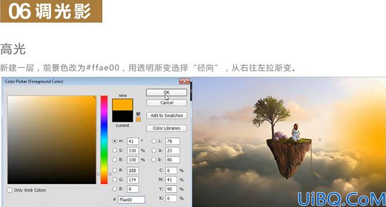Click the red value field 255
Viewport: 386px width, 207px height.
(x=133, y=170)
